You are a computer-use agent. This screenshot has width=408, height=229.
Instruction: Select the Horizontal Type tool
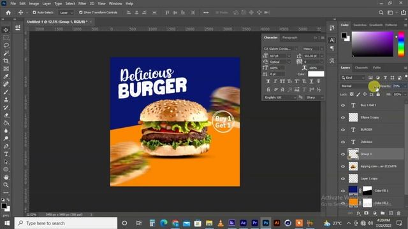coord(6,154)
